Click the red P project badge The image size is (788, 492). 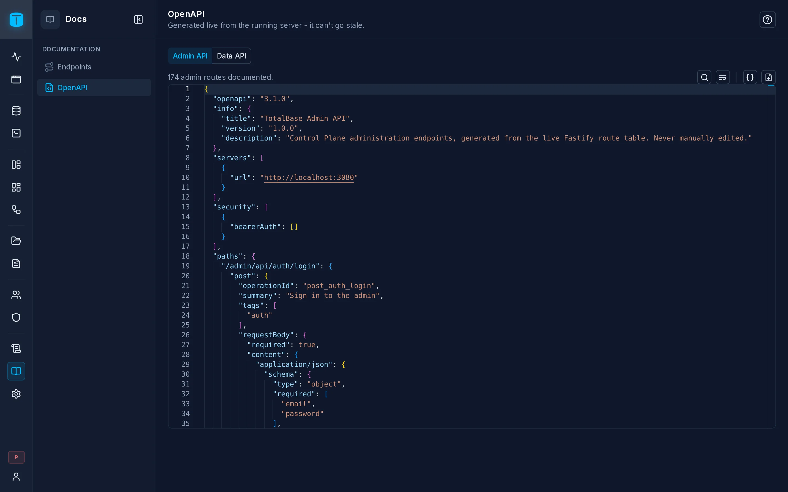(x=16, y=457)
